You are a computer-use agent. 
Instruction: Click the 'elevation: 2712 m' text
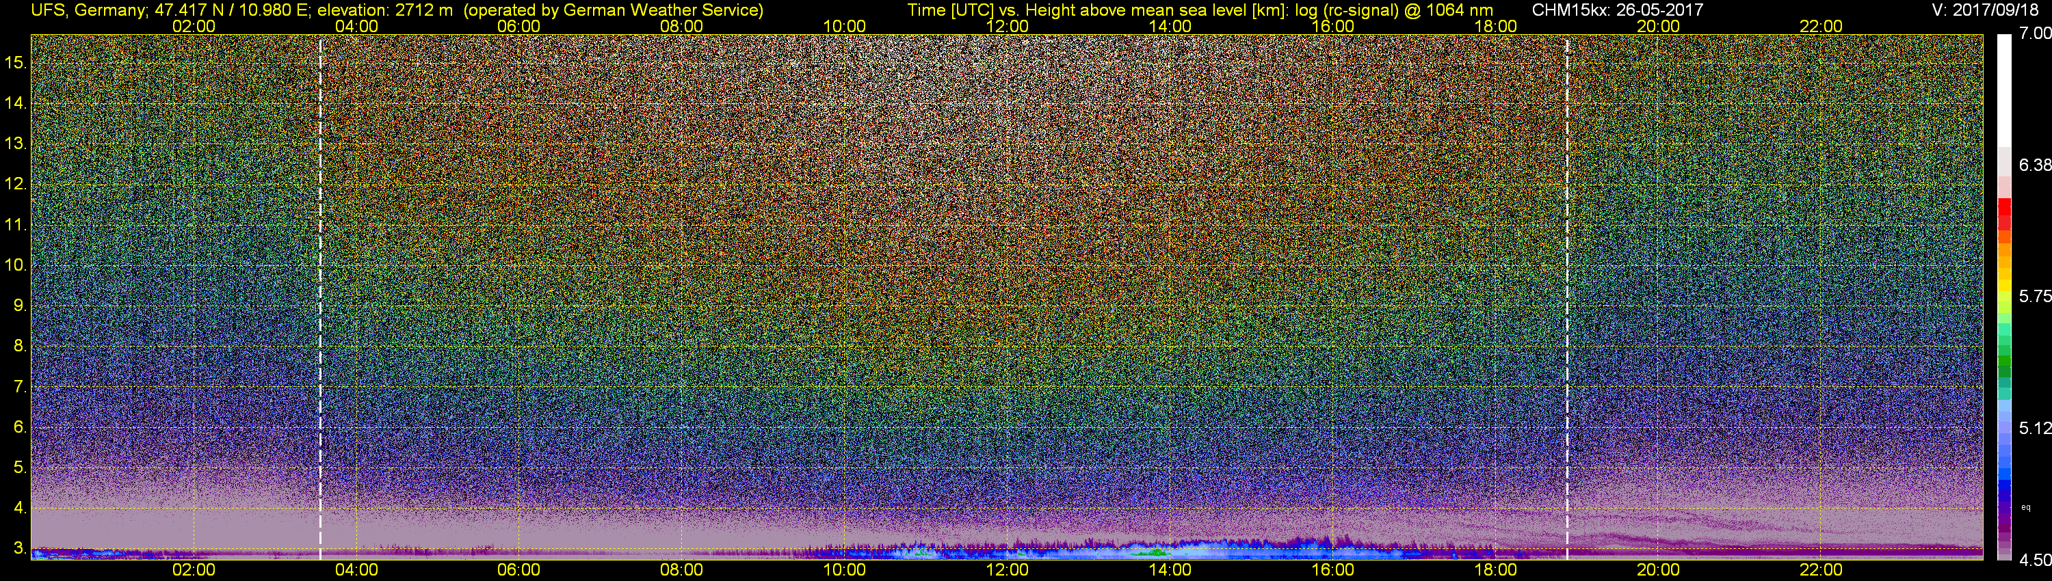click(384, 10)
